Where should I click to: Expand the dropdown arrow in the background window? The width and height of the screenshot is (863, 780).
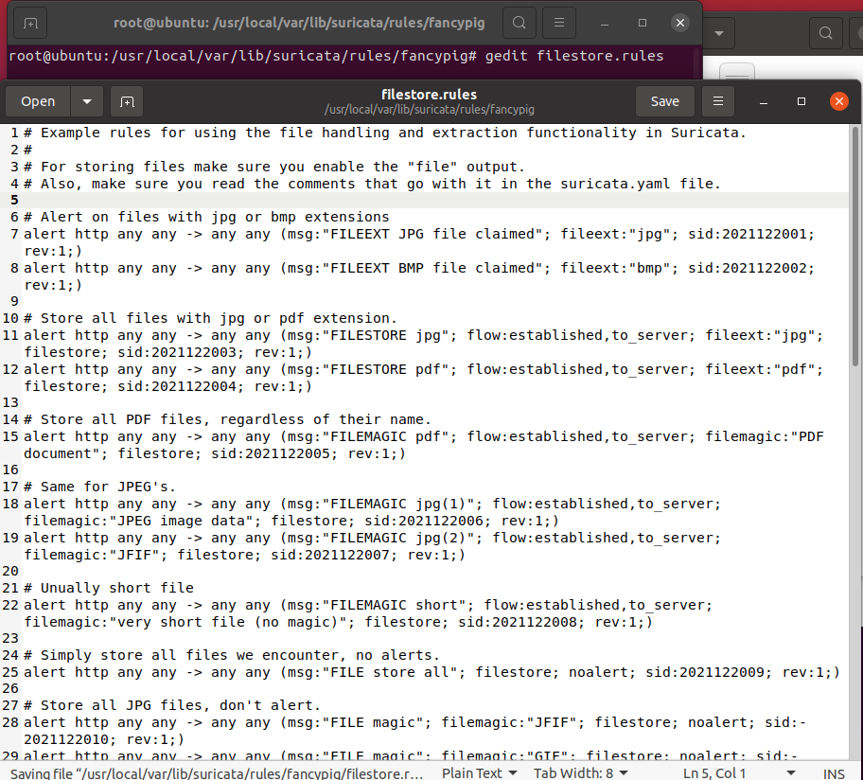tap(719, 33)
